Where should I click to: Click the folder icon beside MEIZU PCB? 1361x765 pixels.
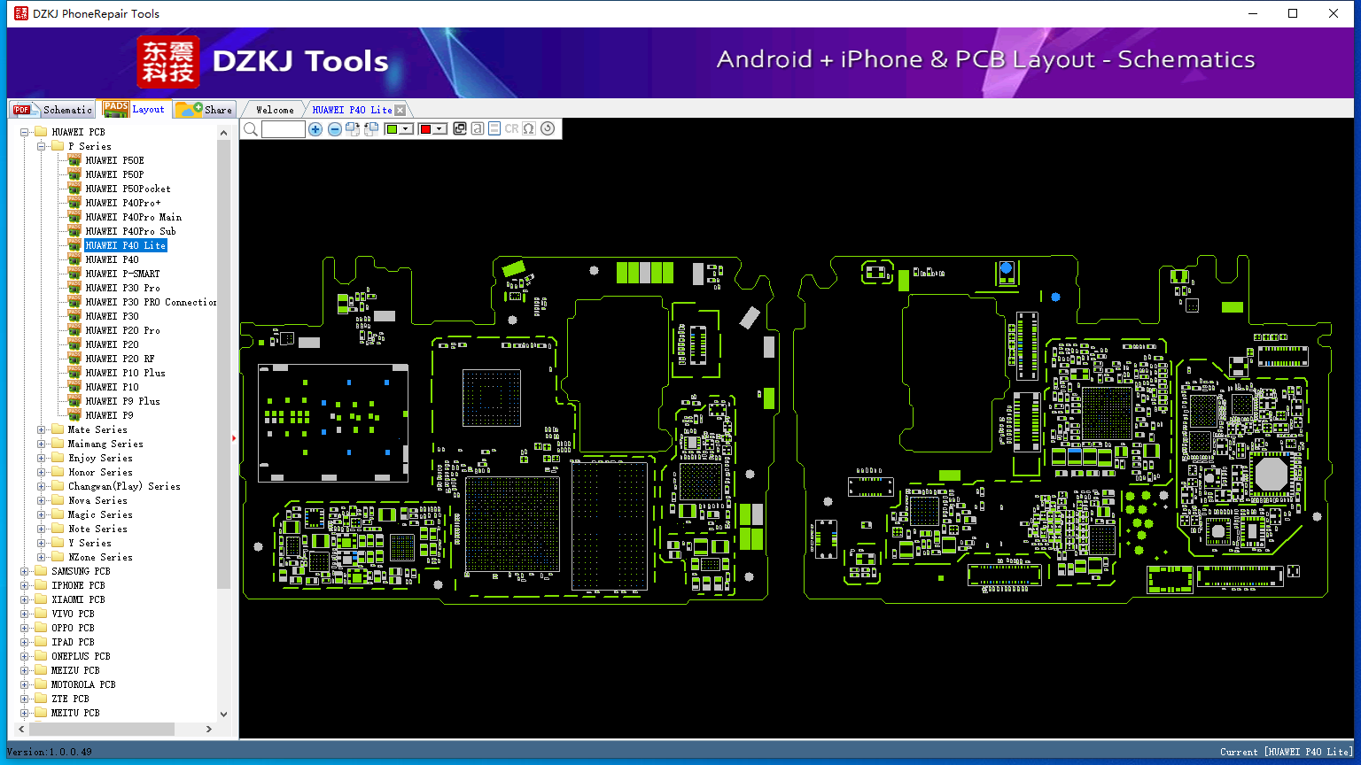pyautogui.click(x=41, y=670)
